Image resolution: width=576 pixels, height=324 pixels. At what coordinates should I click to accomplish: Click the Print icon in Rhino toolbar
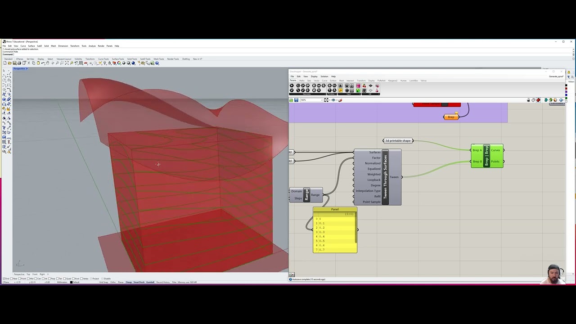(x=19, y=63)
